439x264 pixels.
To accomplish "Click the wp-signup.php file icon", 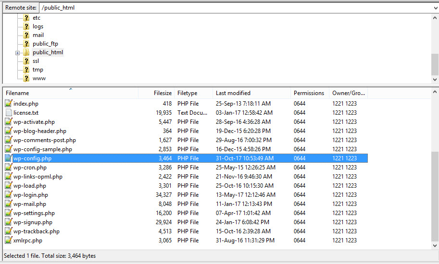I will coord(9,222).
